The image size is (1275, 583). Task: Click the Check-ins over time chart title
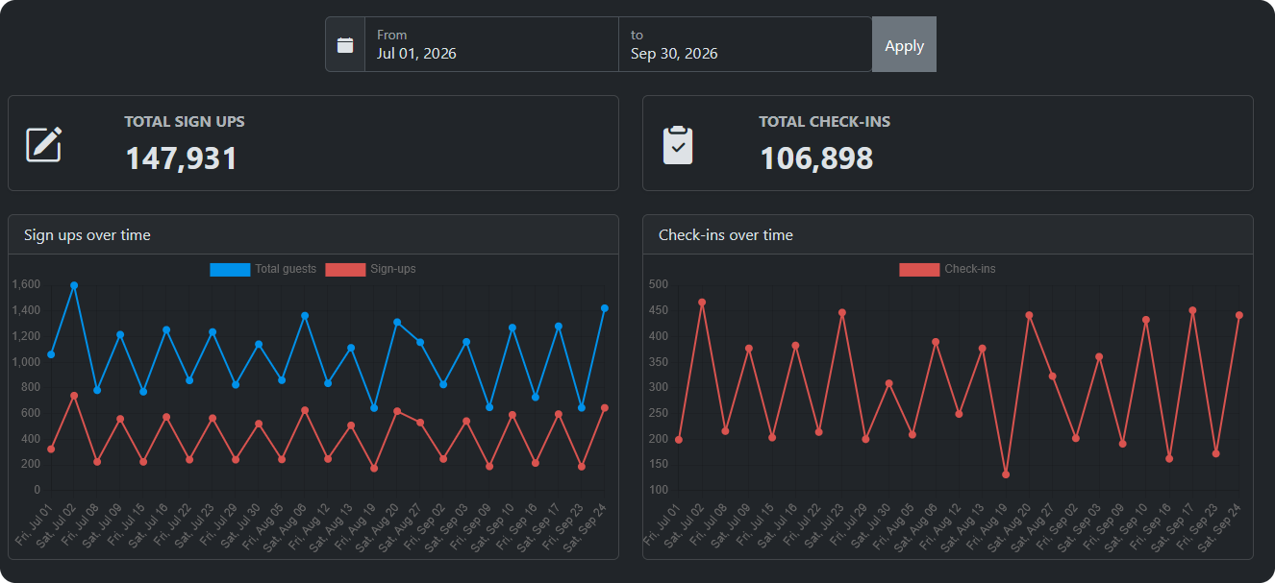point(726,235)
